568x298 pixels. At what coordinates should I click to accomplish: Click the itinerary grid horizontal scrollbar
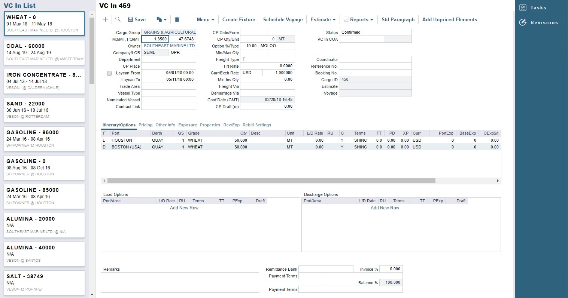click(x=271, y=181)
